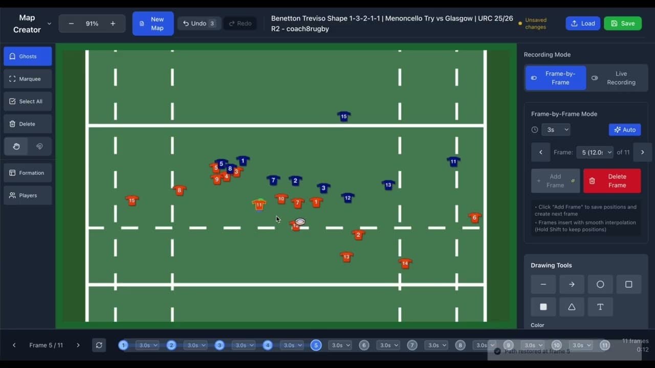
Task: Select the text drawing tool
Action: click(600, 307)
